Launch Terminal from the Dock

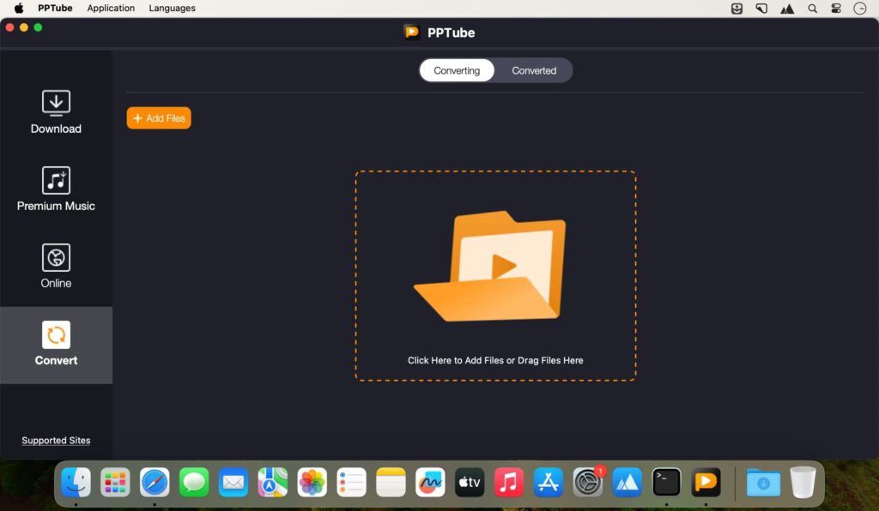667,482
